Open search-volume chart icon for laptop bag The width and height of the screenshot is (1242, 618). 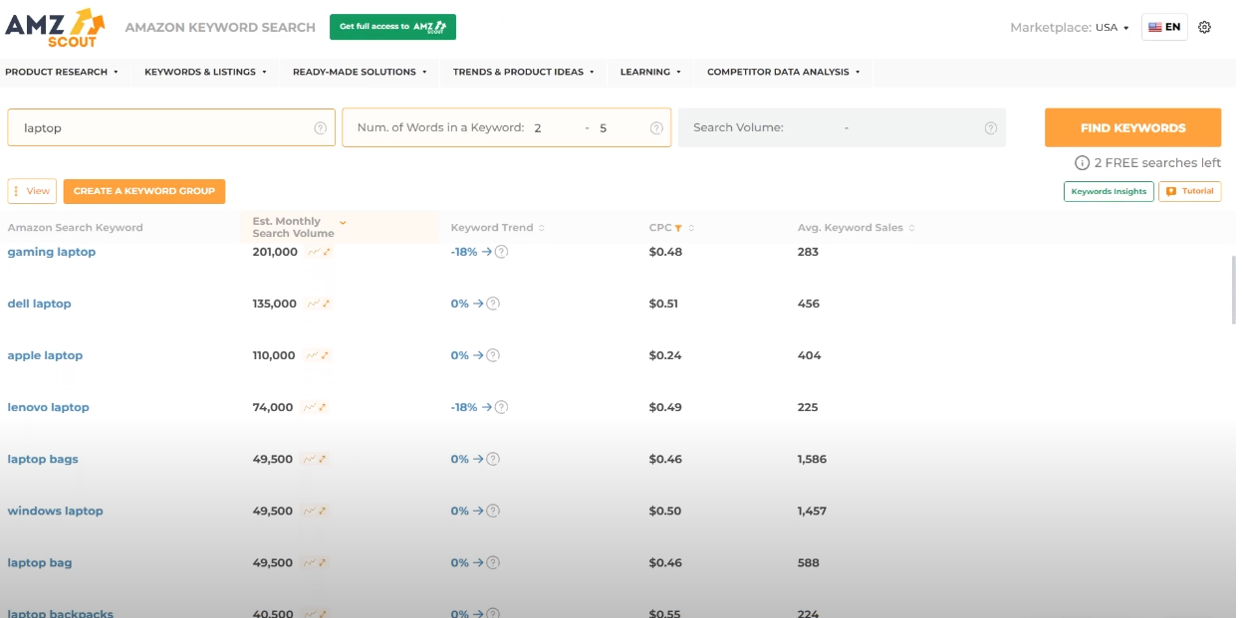[x=315, y=562]
